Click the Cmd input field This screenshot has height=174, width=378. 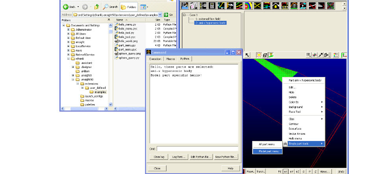tap(197, 149)
